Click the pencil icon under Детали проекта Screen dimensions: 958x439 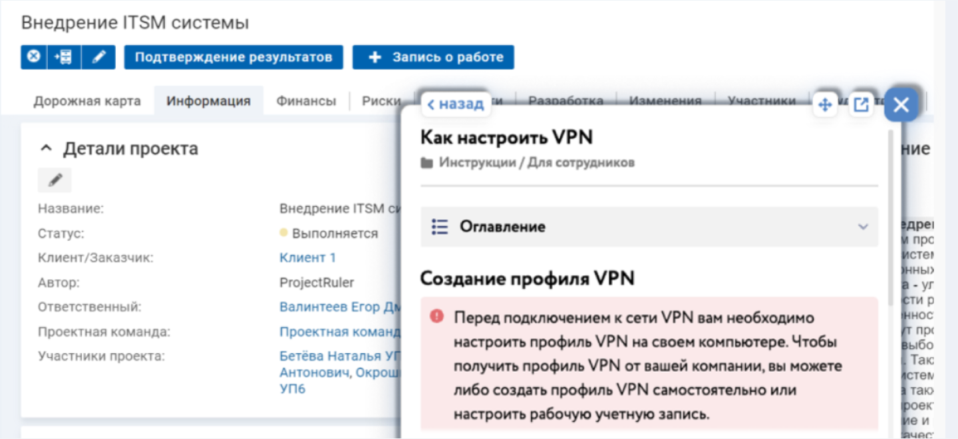coord(55,180)
